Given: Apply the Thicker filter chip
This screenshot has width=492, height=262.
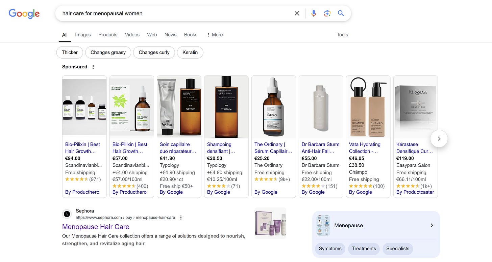Looking at the screenshot, I should (70, 53).
